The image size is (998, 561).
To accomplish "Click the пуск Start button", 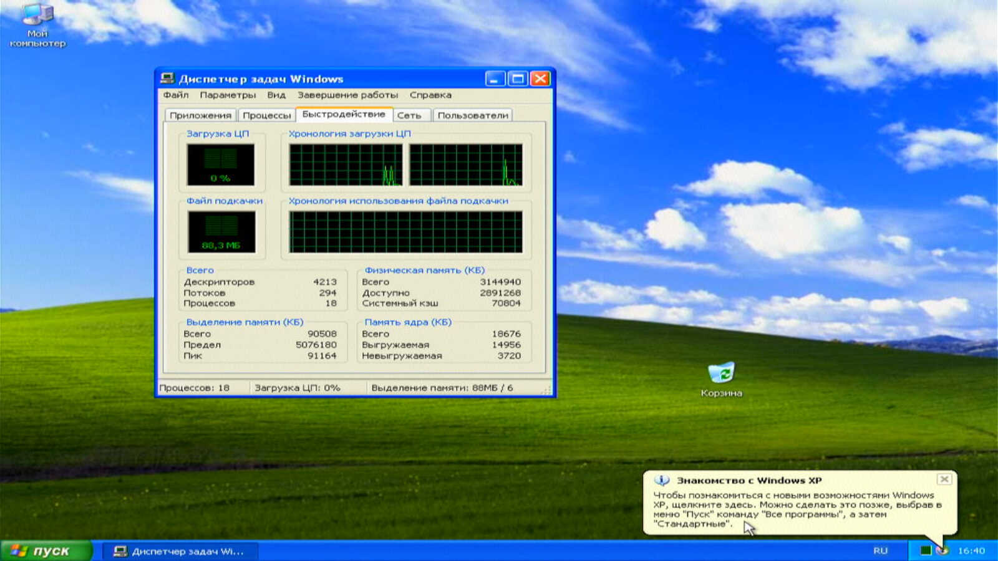I will coord(45,551).
